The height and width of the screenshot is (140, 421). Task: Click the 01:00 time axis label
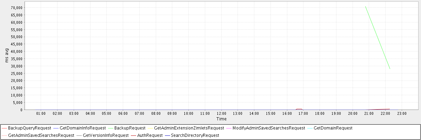[41, 113]
